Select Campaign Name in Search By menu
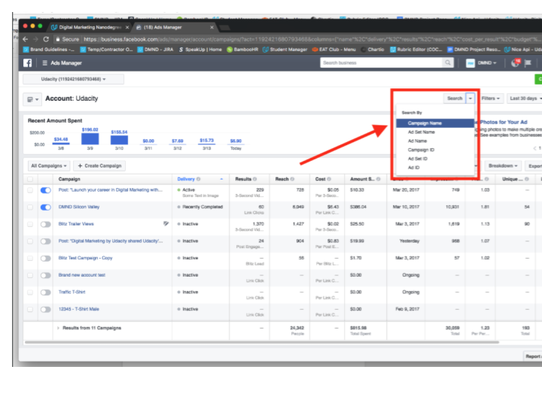Viewport: 542px width, 406px height. point(425,123)
